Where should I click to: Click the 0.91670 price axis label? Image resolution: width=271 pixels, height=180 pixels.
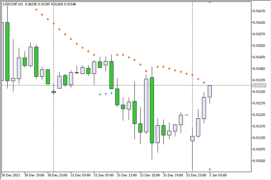coord(259,11)
